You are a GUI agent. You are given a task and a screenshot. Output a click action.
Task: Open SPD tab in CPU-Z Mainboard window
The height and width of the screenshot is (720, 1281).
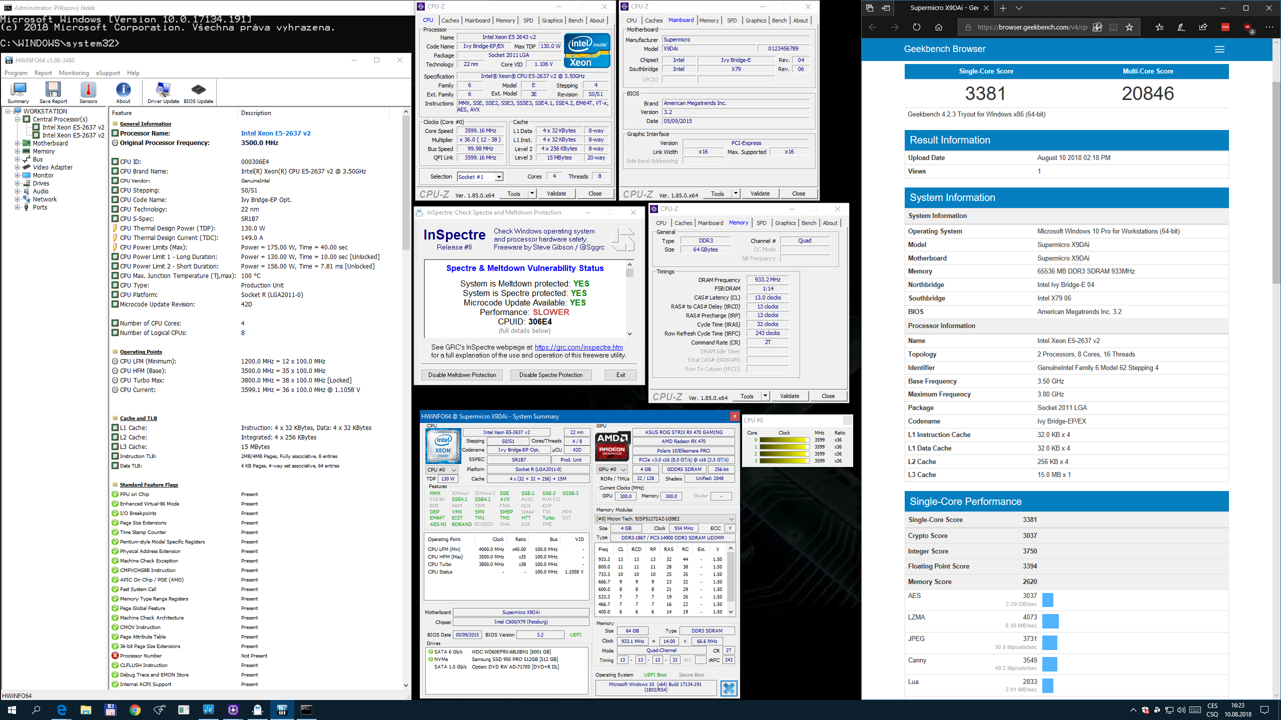coord(732,20)
